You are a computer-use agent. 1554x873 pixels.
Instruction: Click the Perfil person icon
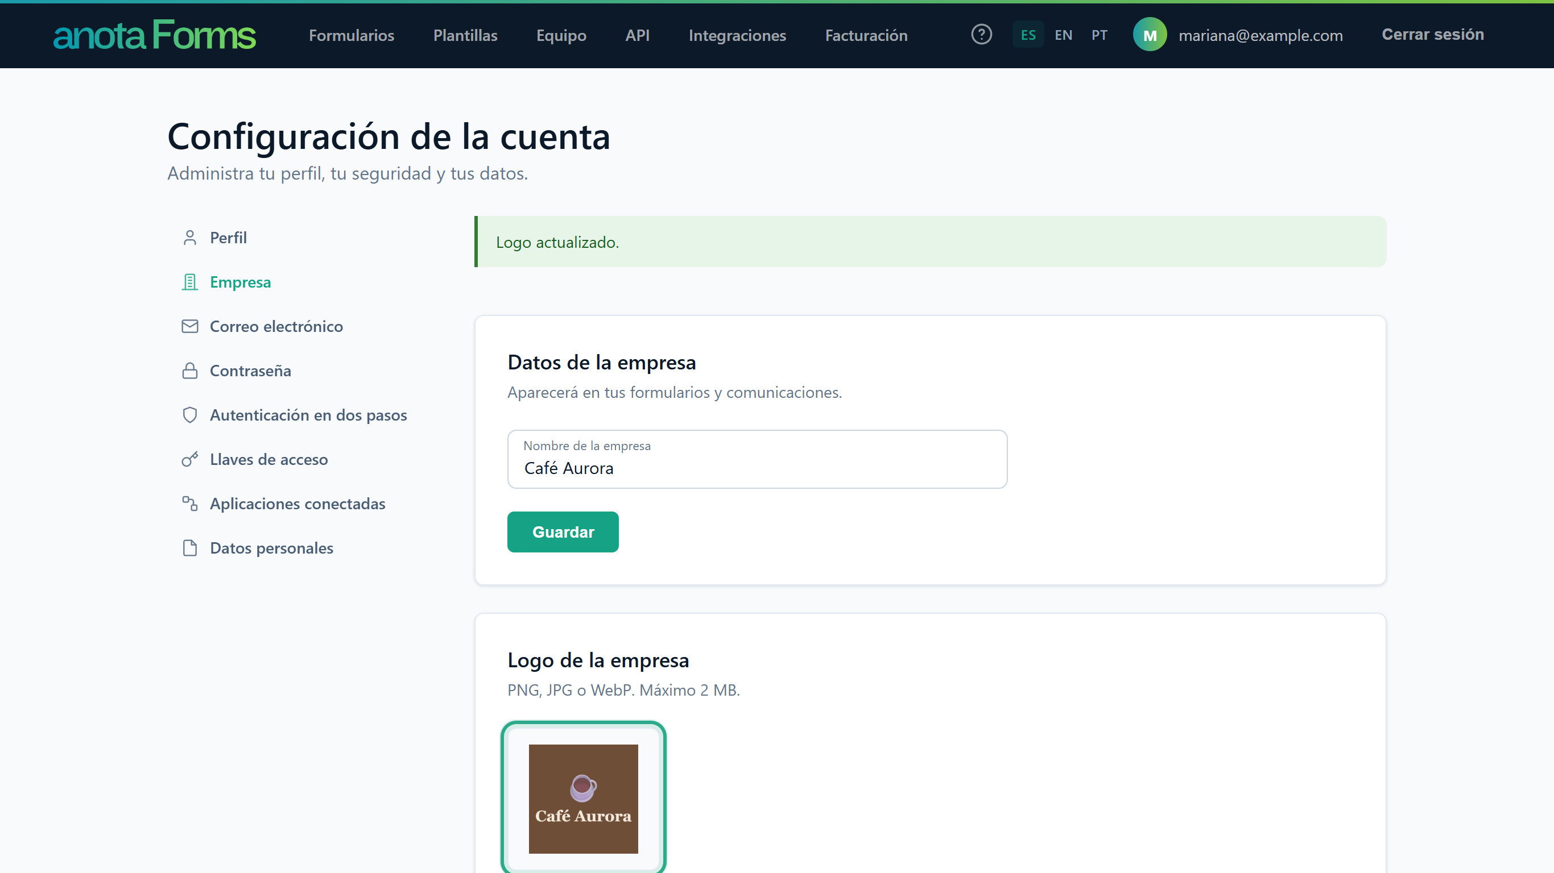pos(189,238)
